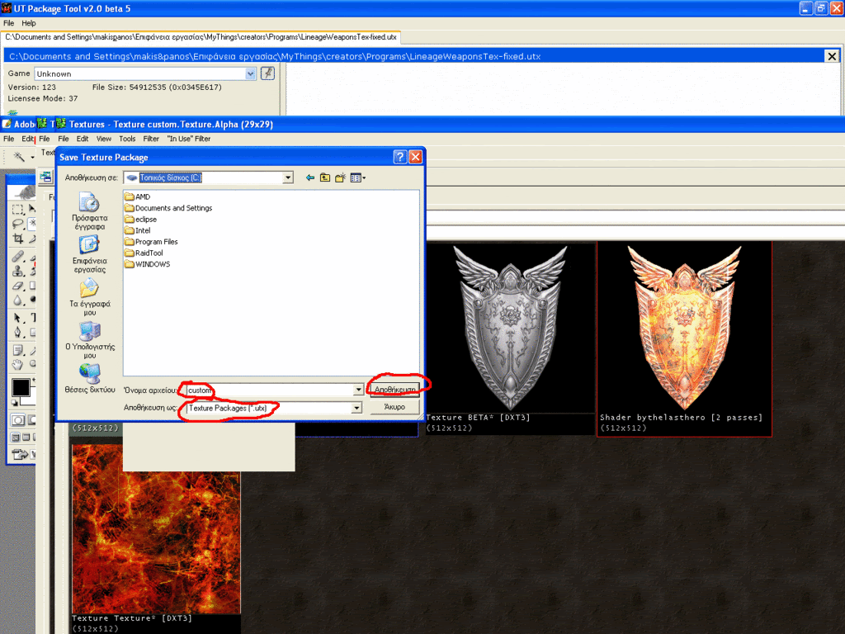This screenshot has height=634, width=845.
Task: Select the Crop tool in Photoshop toolbox
Action: point(18,239)
